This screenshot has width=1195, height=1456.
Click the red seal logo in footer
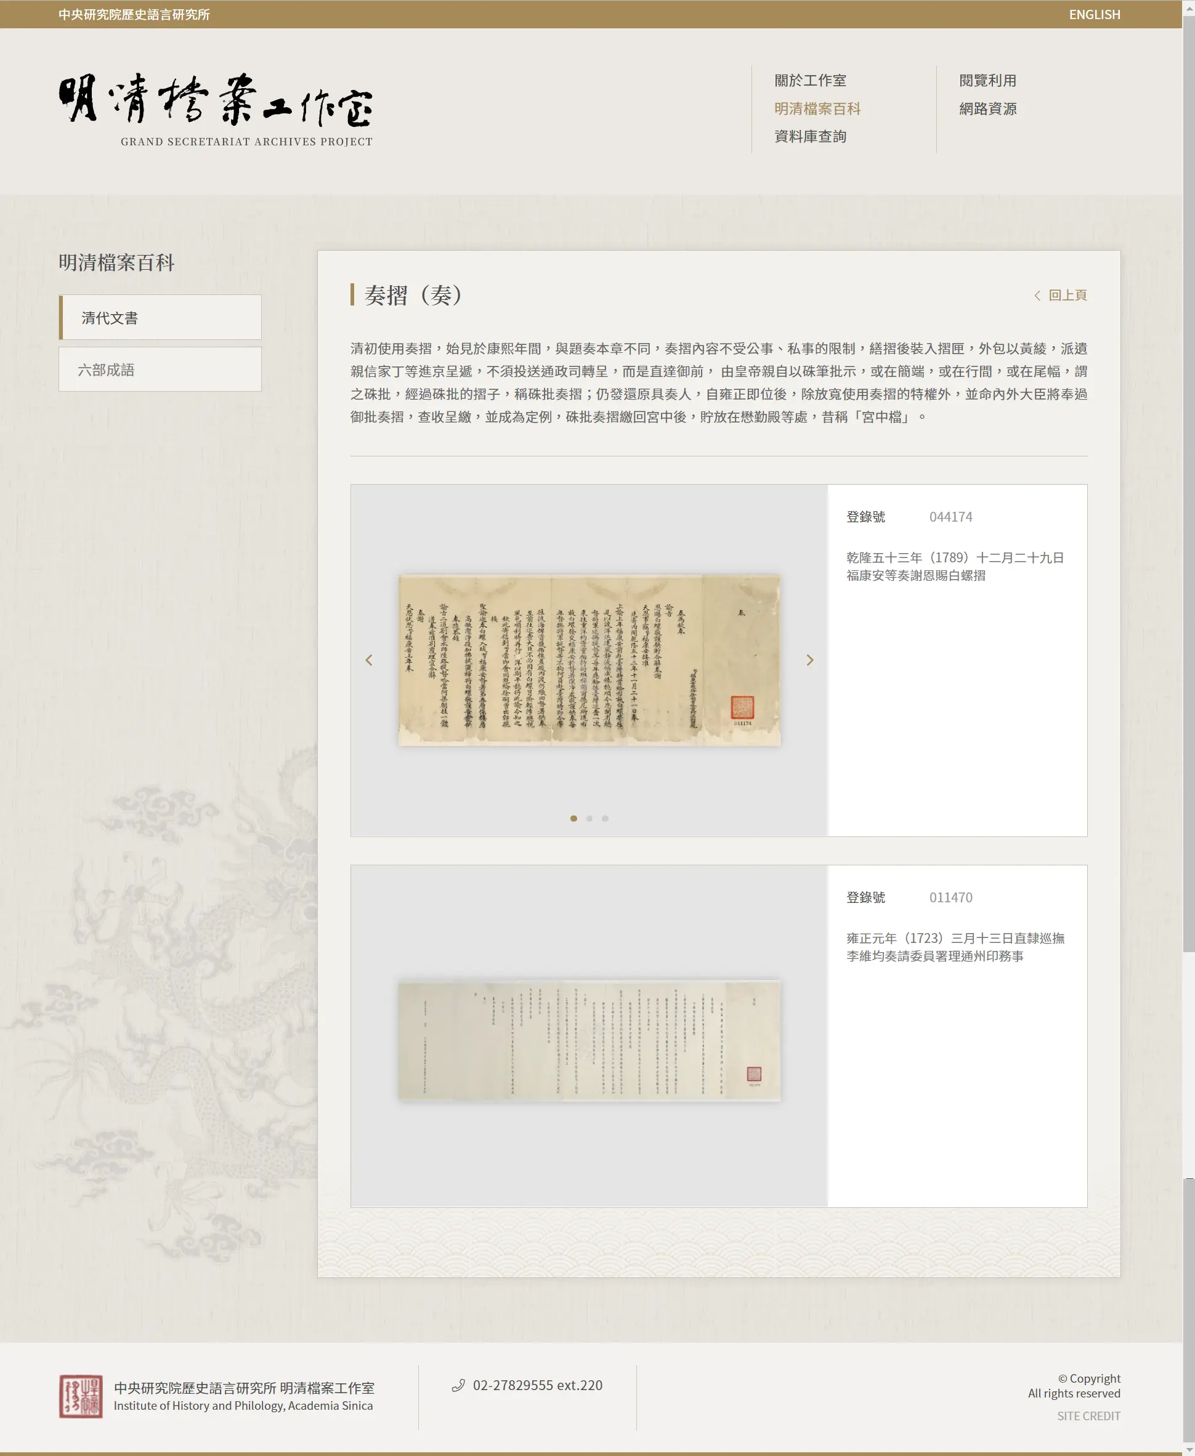[x=81, y=1396]
